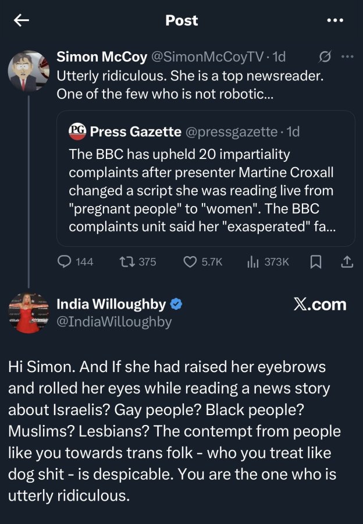Image resolution: width=363 pixels, height=524 pixels.
Task: Open the @IndiaWilloughby handle link
Action: (114, 322)
